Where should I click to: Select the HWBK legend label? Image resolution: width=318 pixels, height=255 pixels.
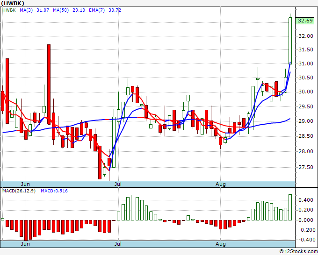pos(9,10)
